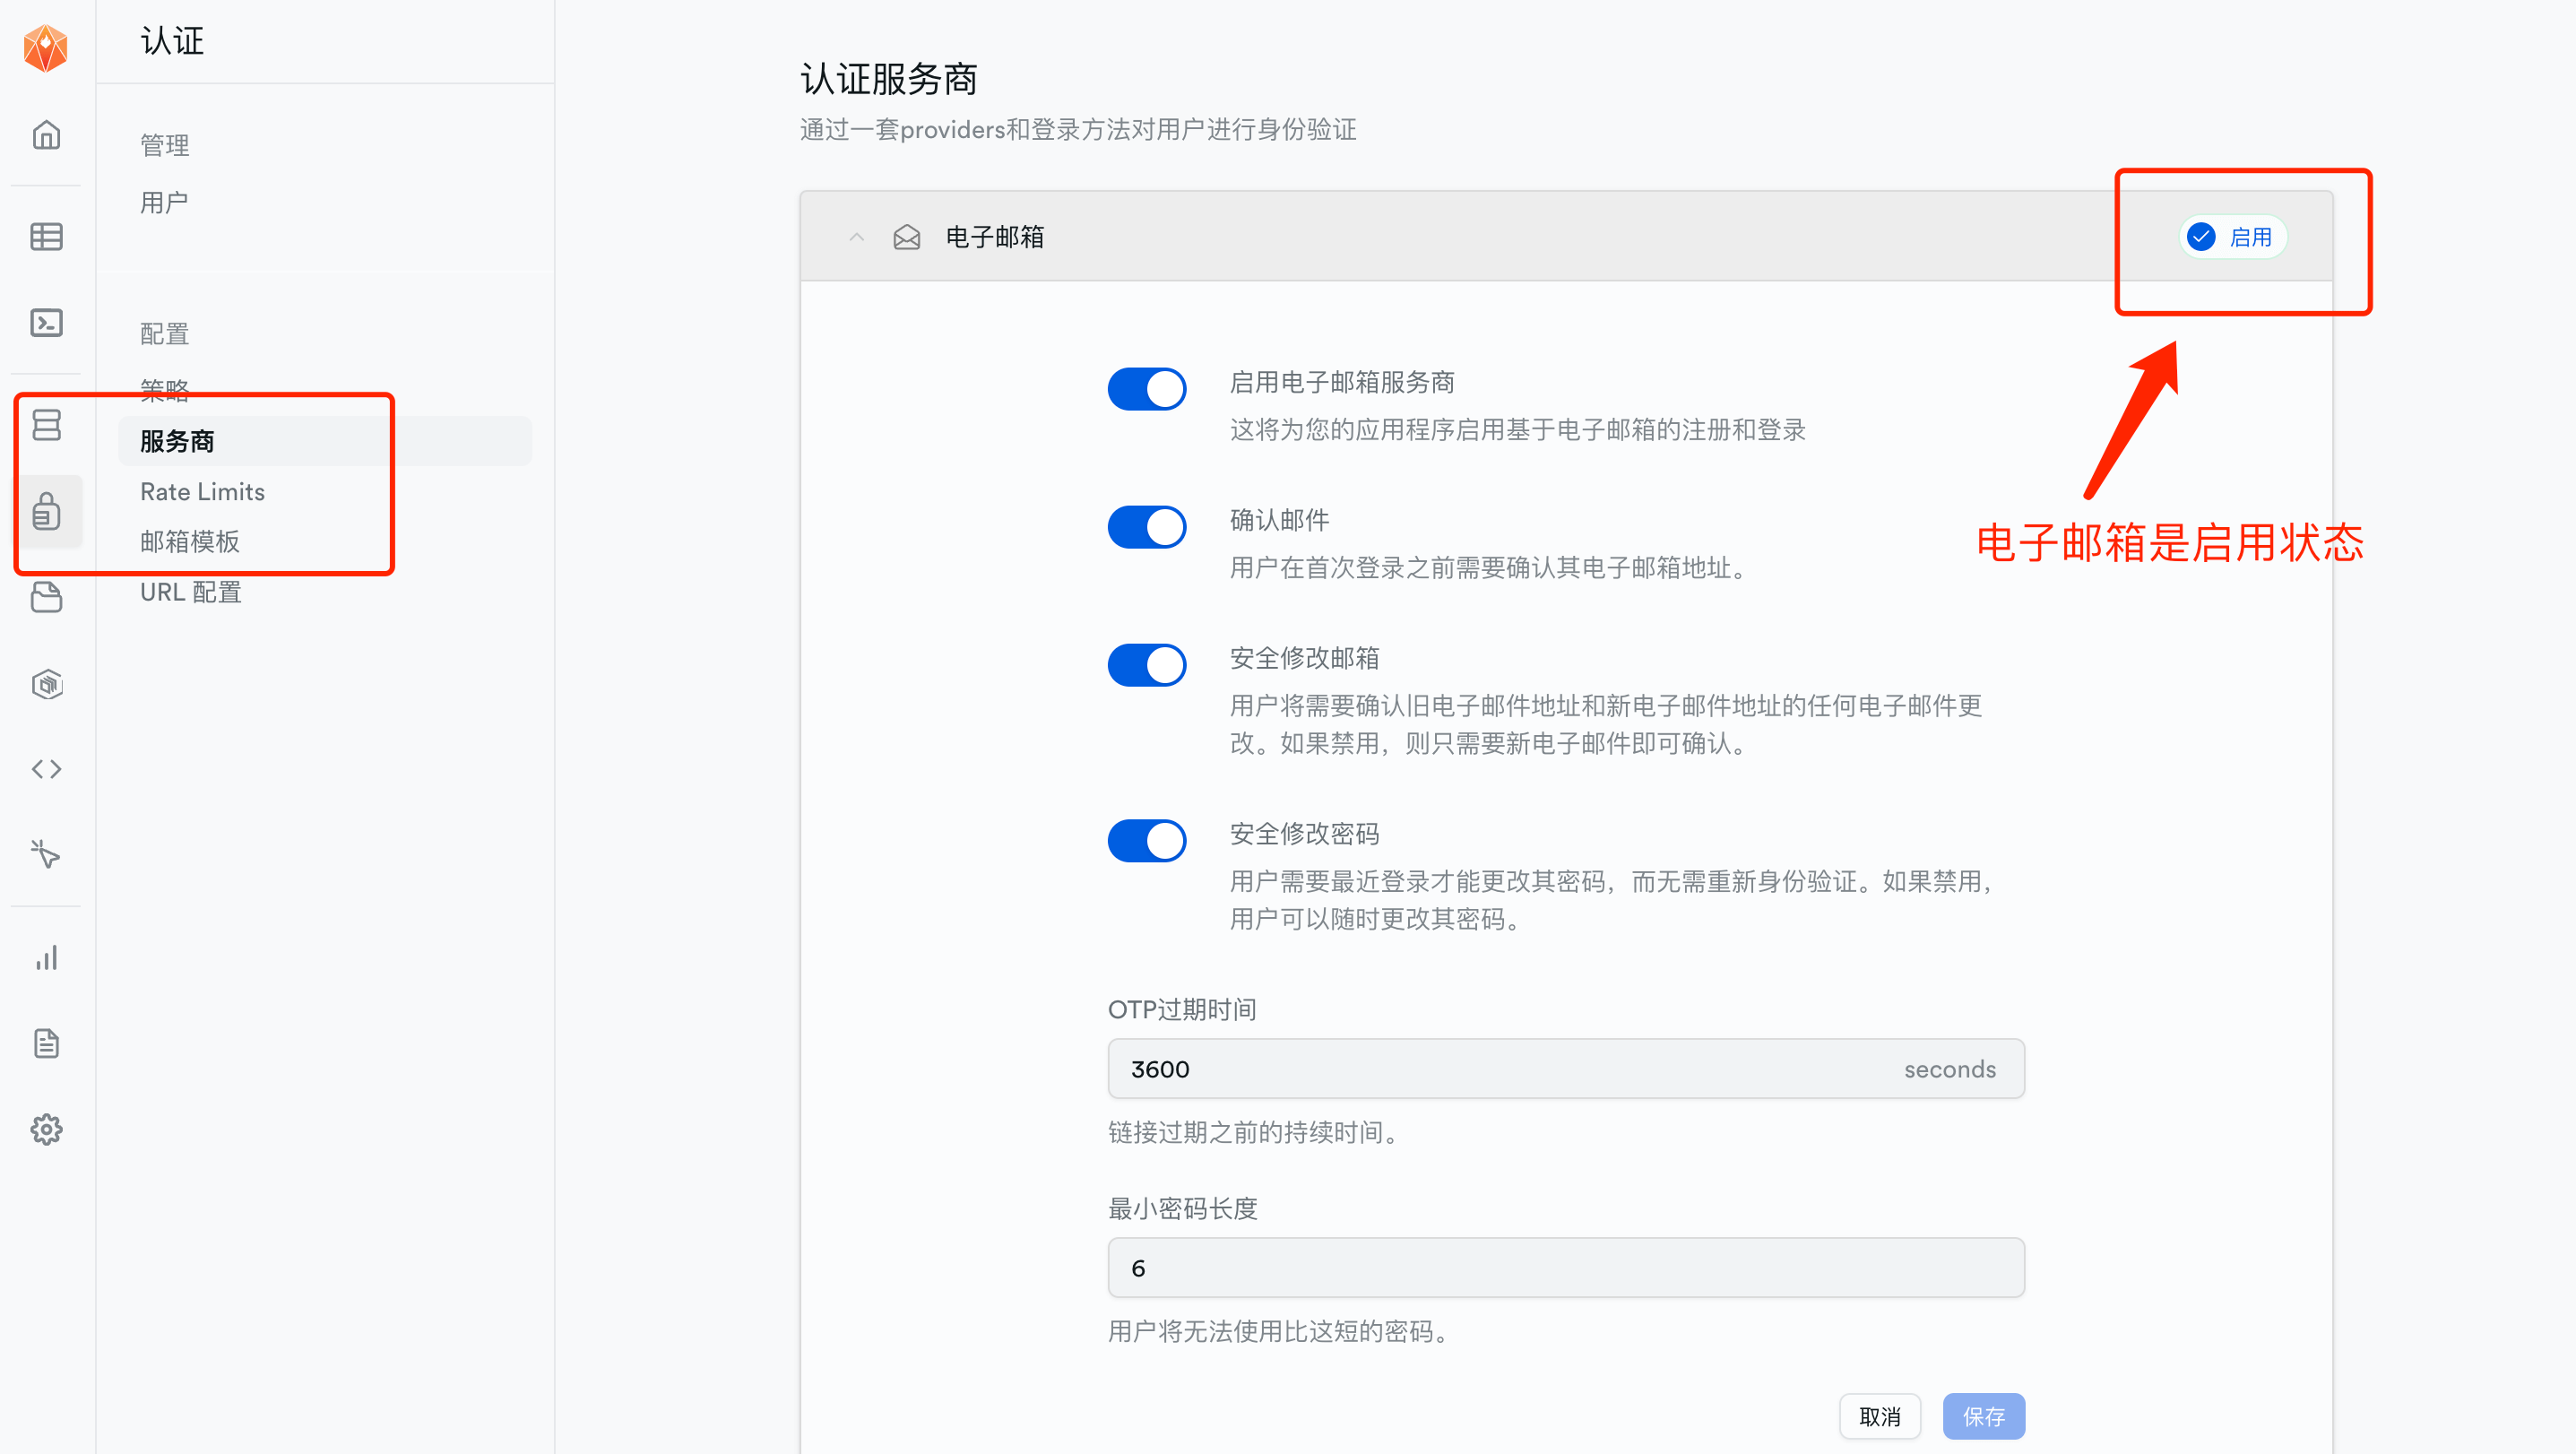Open the cursor-click Realtime icon
This screenshot has height=1454, width=2576.
coord(46,855)
